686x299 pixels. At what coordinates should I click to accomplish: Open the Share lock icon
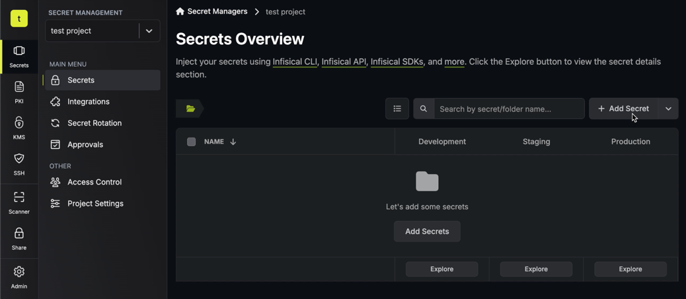(x=19, y=233)
